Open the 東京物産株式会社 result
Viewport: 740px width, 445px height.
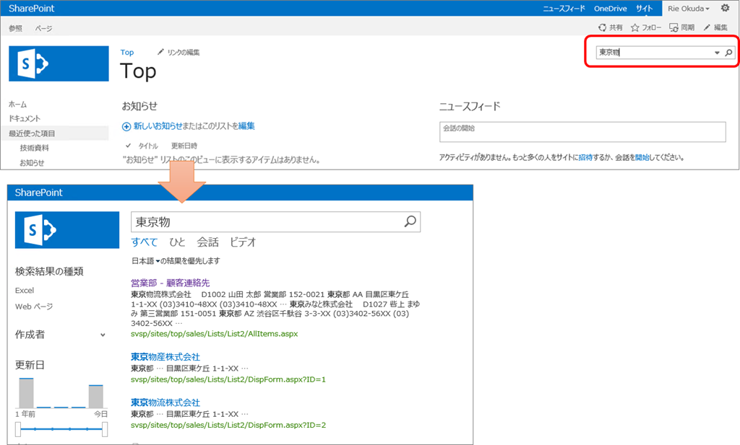(x=165, y=357)
